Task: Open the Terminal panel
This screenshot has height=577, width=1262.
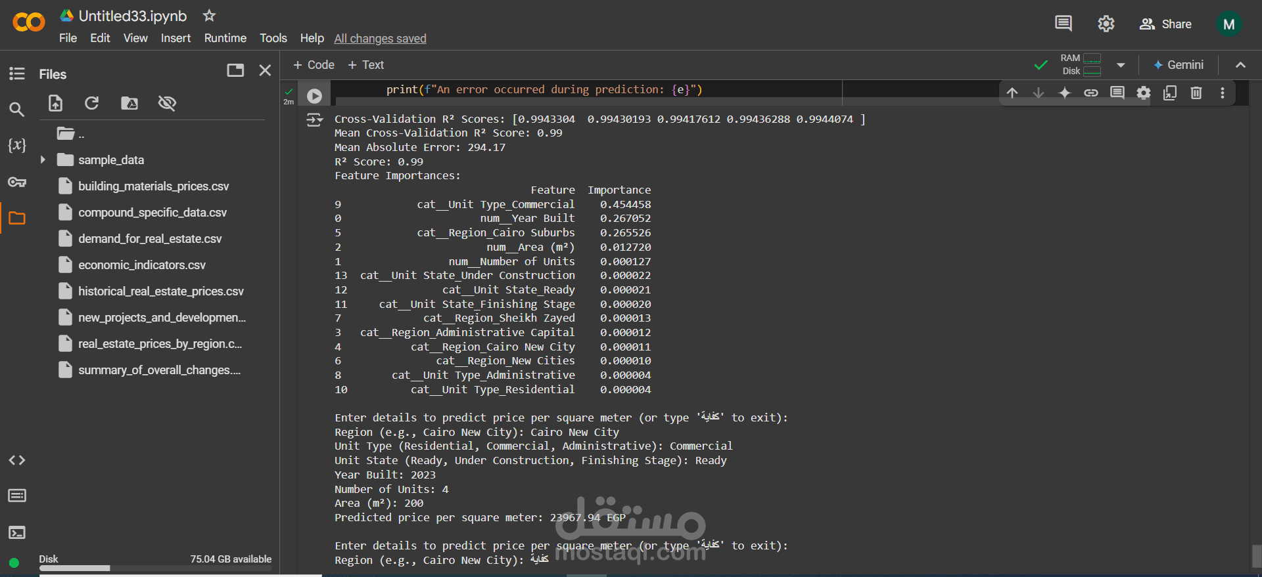Action: point(17,532)
